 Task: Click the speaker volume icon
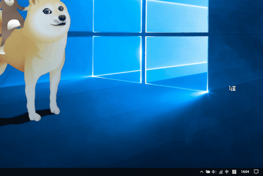coord(214,172)
